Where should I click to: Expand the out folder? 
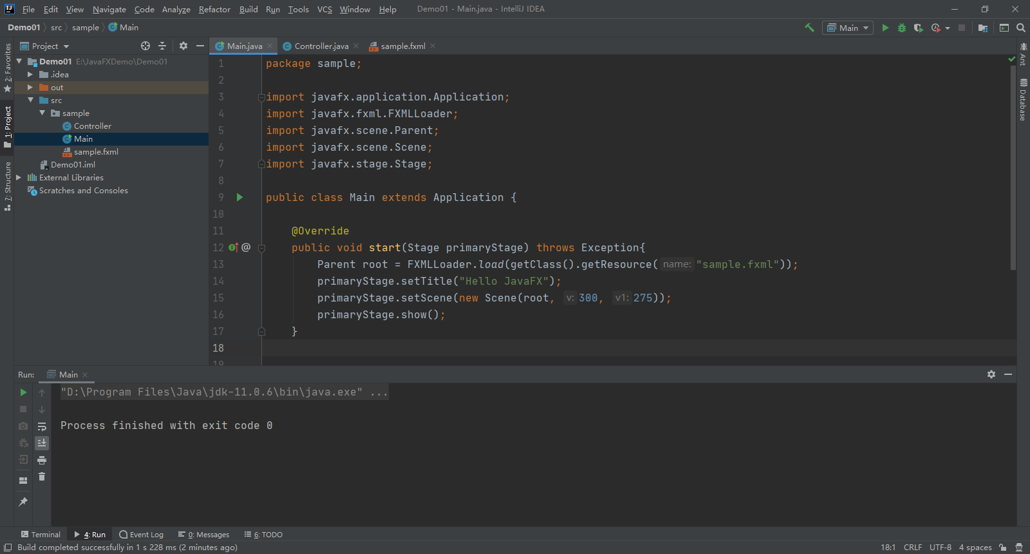tap(30, 87)
